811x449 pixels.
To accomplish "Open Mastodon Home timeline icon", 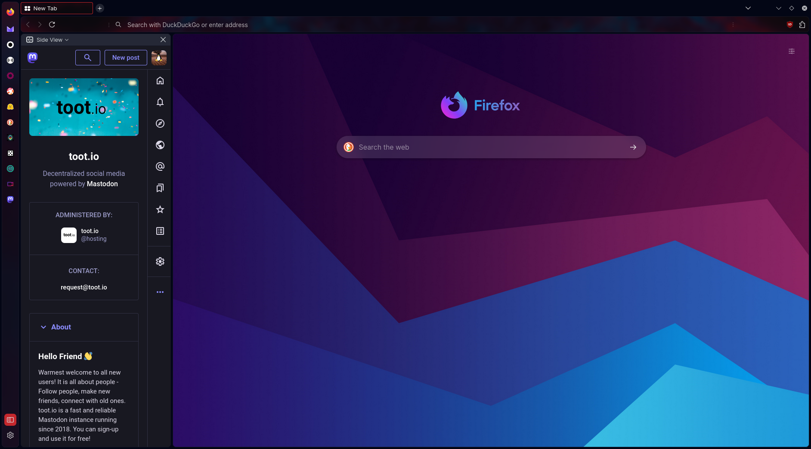I will (160, 81).
